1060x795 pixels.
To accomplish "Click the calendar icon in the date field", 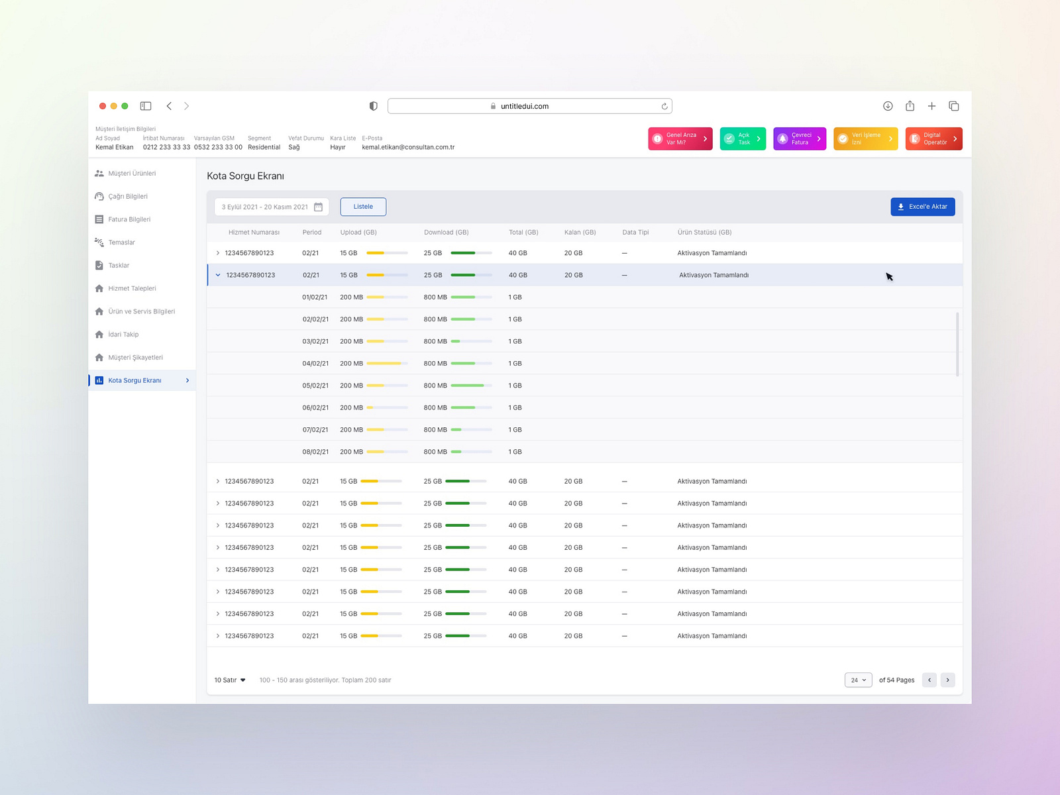I will click(318, 207).
